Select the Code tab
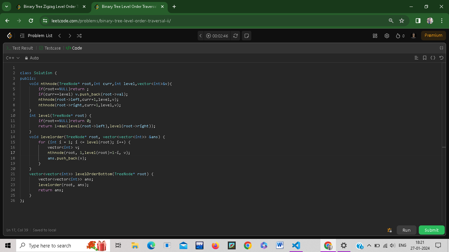The height and width of the screenshot is (252, 449). pos(74,48)
